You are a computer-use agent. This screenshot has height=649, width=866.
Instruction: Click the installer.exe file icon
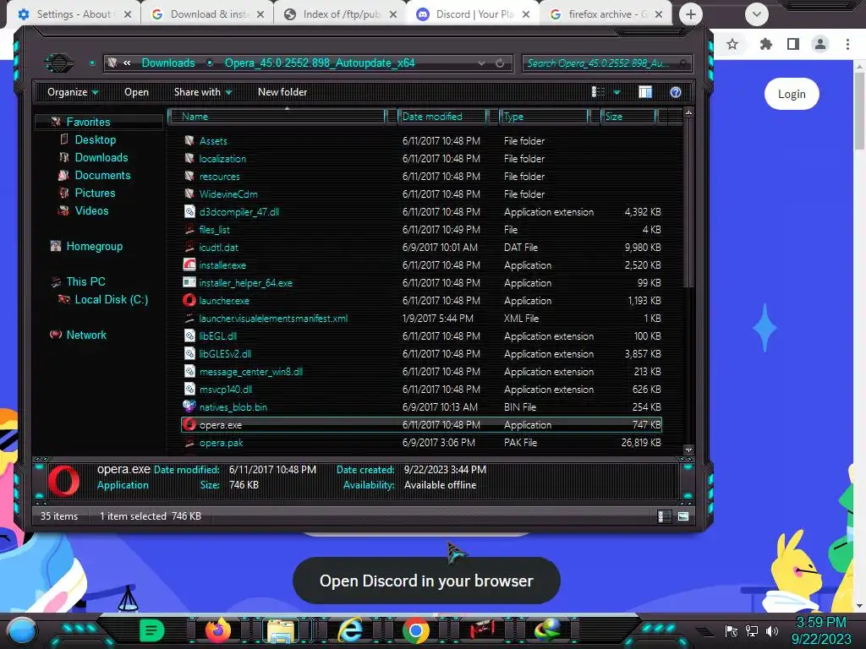click(x=189, y=265)
